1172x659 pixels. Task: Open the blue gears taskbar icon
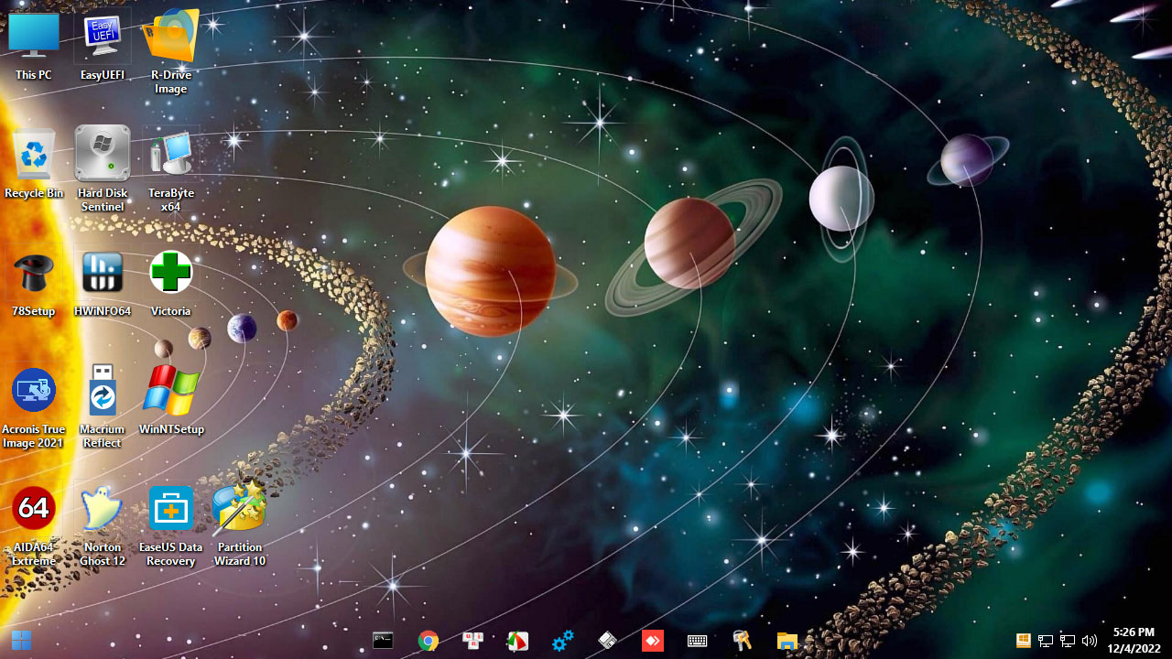click(x=562, y=641)
